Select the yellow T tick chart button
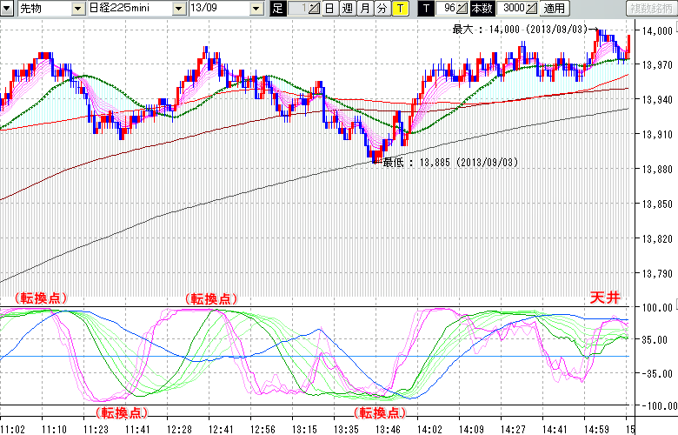The width and height of the screenshot is (678, 435). click(x=399, y=9)
